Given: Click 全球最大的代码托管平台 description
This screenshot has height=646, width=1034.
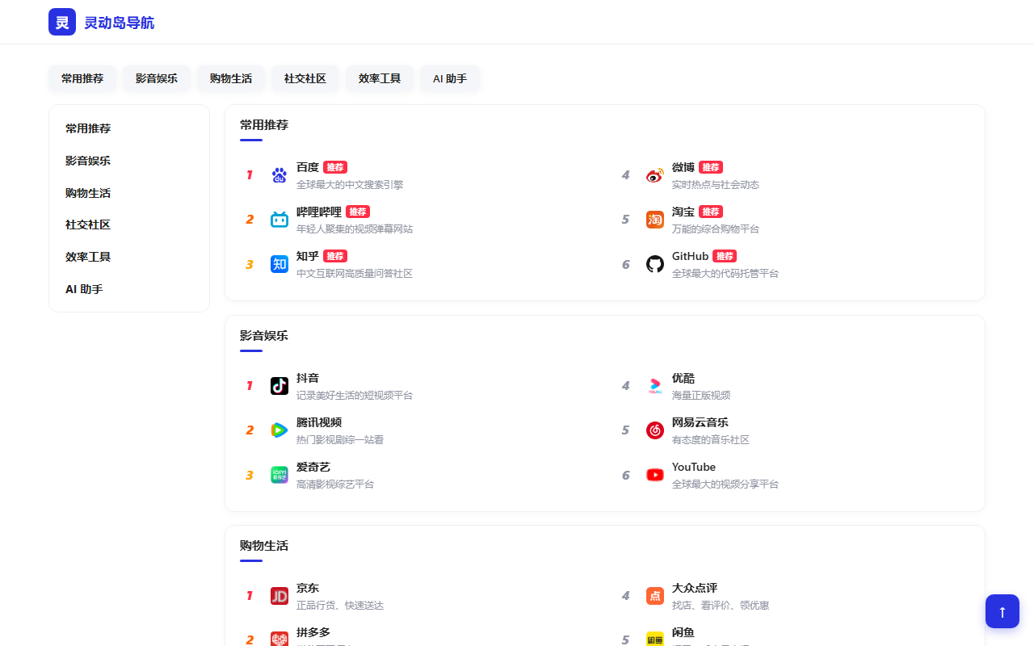Looking at the screenshot, I should [725, 274].
